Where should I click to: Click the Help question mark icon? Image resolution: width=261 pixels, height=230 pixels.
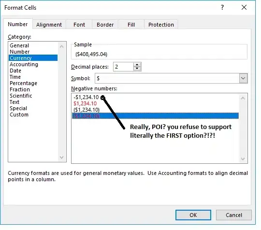222,7
